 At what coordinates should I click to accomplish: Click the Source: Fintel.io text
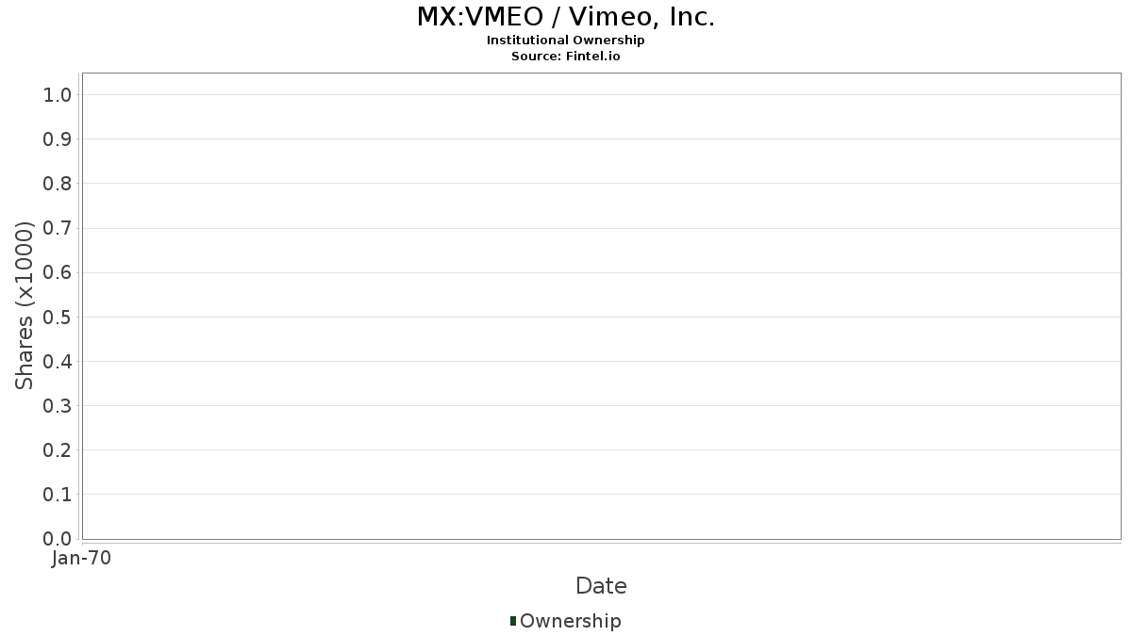pos(566,56)
